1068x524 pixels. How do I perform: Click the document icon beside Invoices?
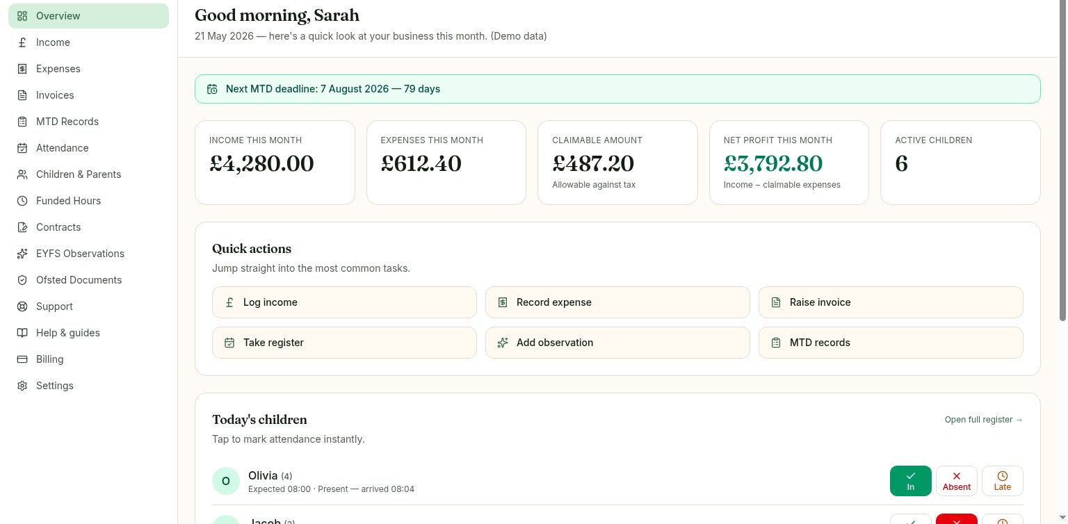(22, 95)
